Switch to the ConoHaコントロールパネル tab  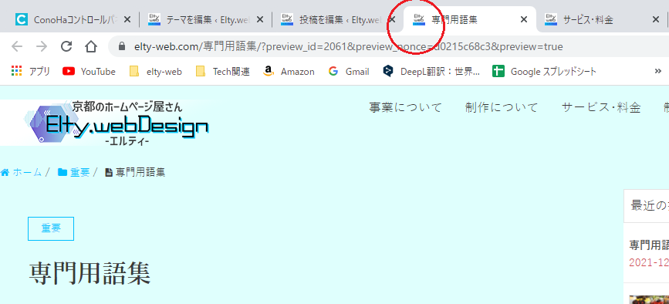click(x=73, y=19)
